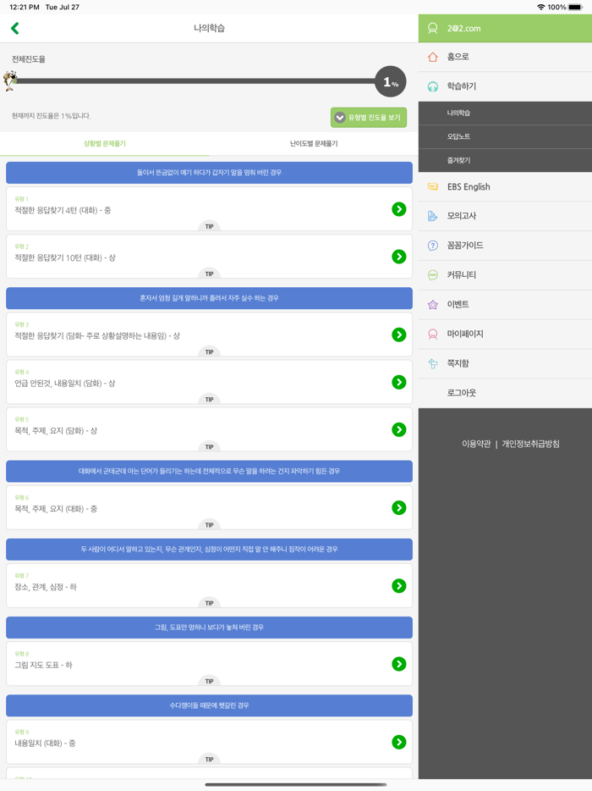
Task: Expand TIP under 유형 5
Action: coord(209,447)
